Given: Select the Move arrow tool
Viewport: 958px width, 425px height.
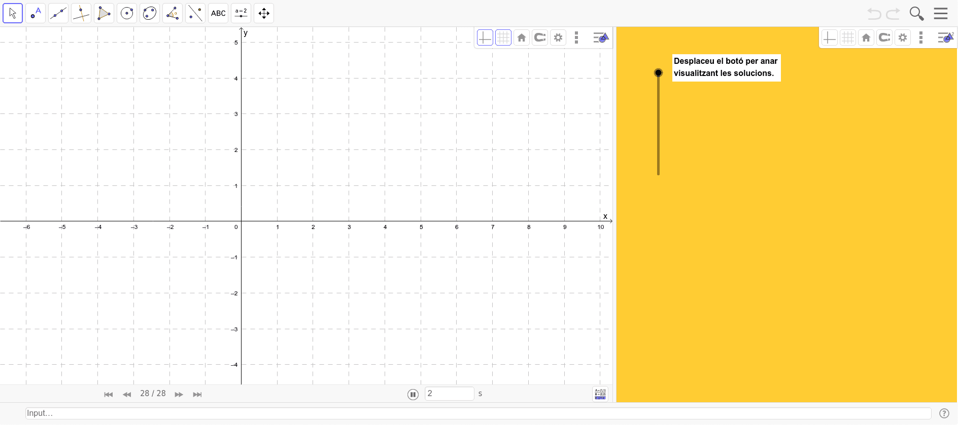Looking at the screenshot, I should click(x=13, y=13).
